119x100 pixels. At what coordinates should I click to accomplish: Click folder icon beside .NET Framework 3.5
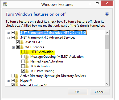point(17,33)
